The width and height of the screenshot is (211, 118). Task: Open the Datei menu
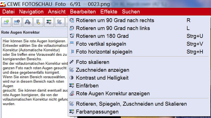(x=8, y=12)
